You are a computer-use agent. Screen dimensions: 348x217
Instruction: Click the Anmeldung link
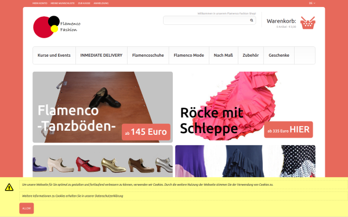coord(101,3)
